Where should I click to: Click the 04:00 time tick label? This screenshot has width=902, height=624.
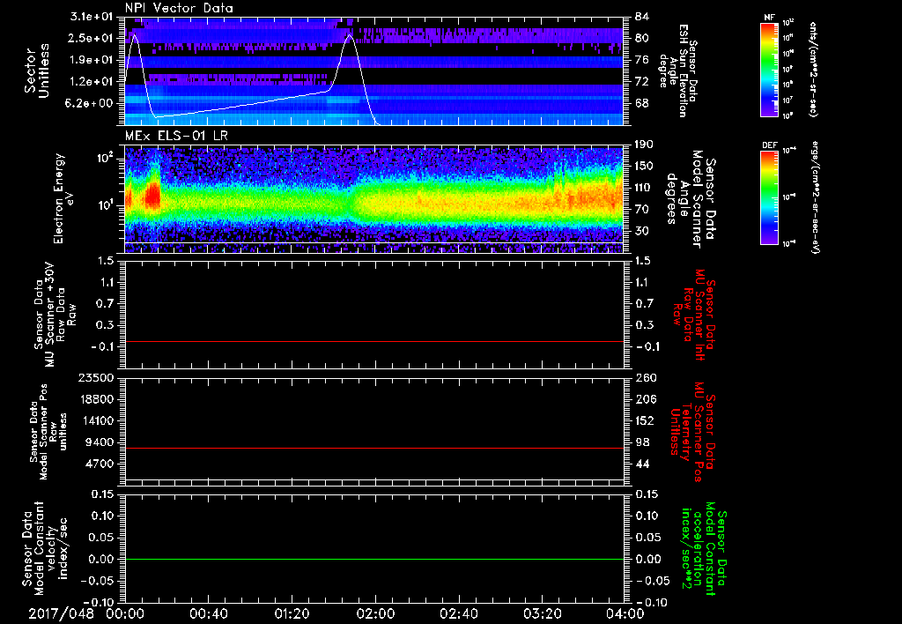click(x=625, y=613)
